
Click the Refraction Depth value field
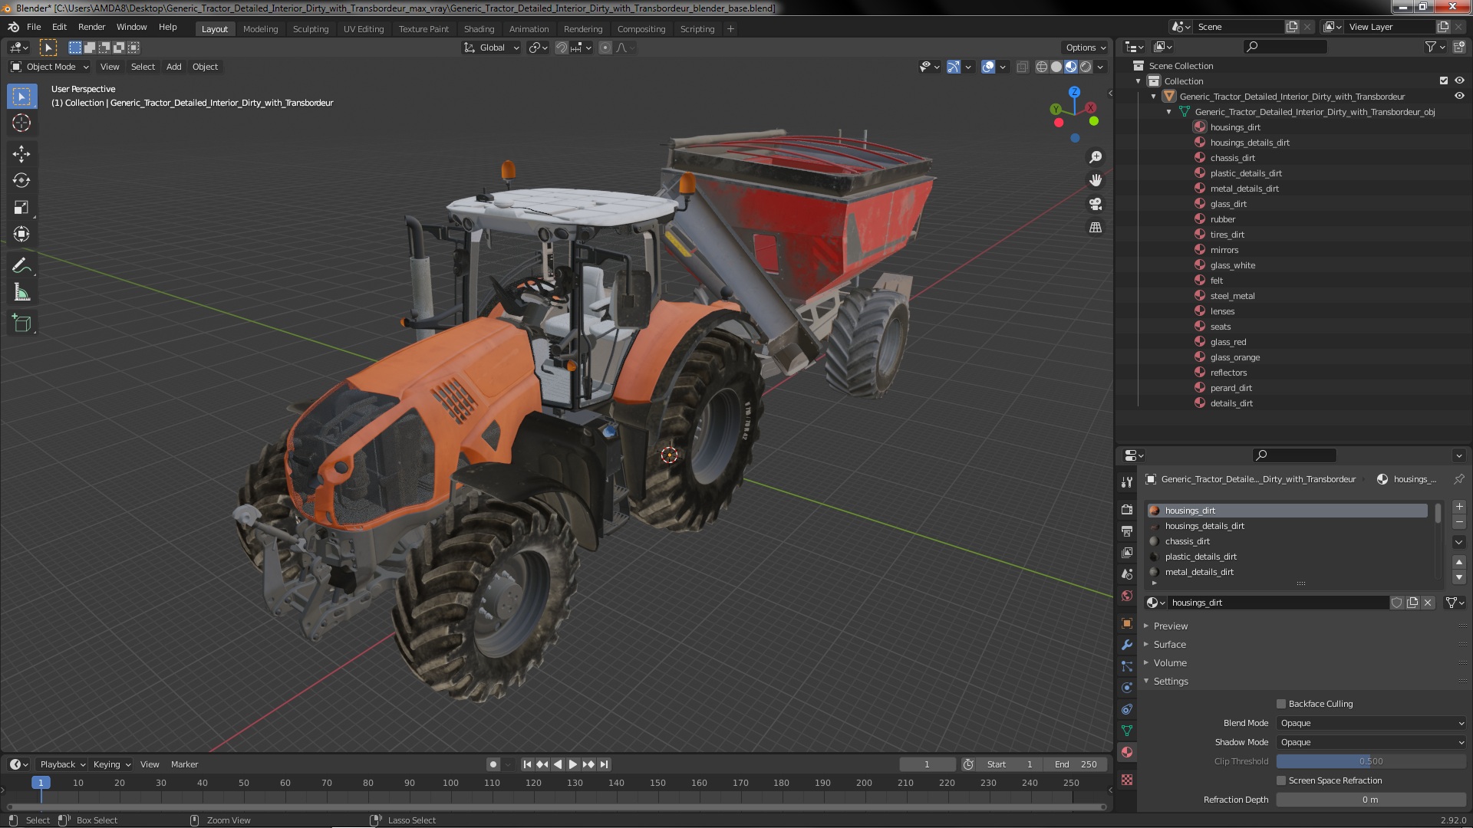coord(1372,800)
